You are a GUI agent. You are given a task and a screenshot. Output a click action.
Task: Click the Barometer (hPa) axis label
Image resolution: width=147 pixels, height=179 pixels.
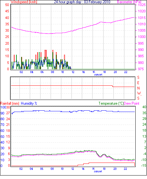[129, 2]
